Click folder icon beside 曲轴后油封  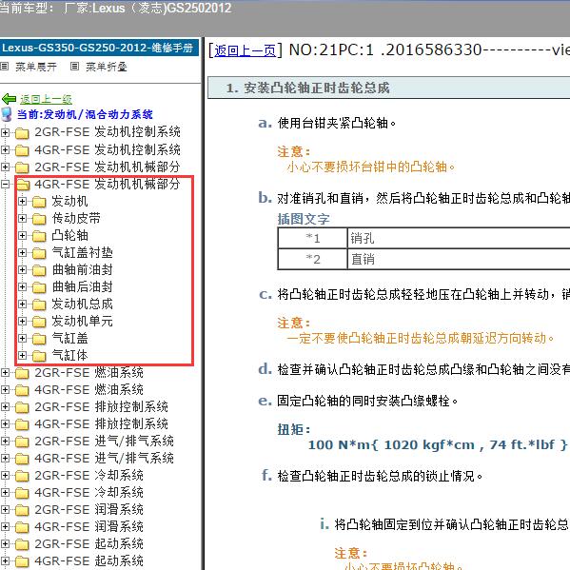(x=39, y=287)
